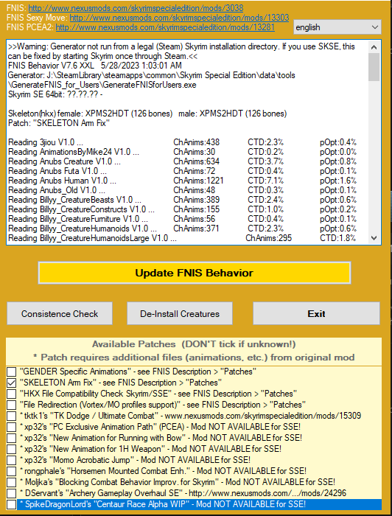This screenshot has height=516, width=392.
Task: Tick New Animation for Running with Bow
Action: 12,438
